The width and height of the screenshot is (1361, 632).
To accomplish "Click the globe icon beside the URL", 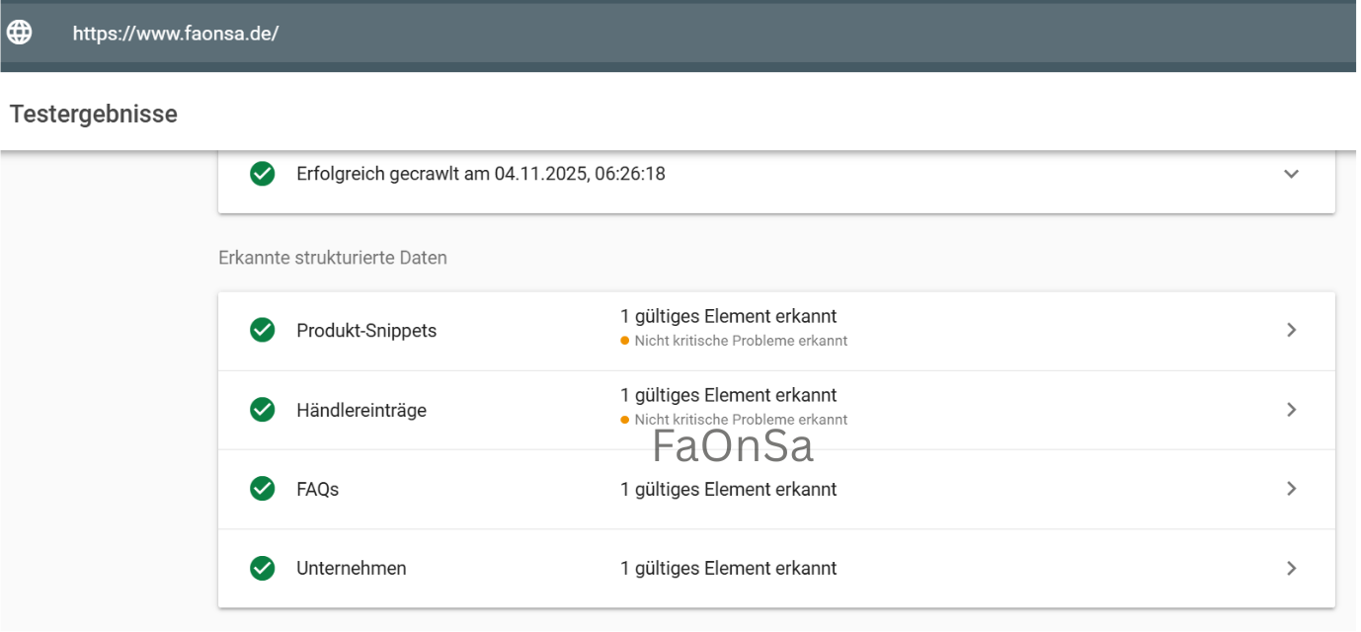I will click(20, 33).
